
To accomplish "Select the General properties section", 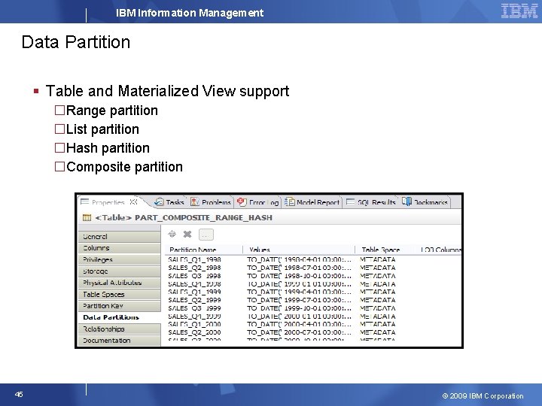I will (120, 237).
